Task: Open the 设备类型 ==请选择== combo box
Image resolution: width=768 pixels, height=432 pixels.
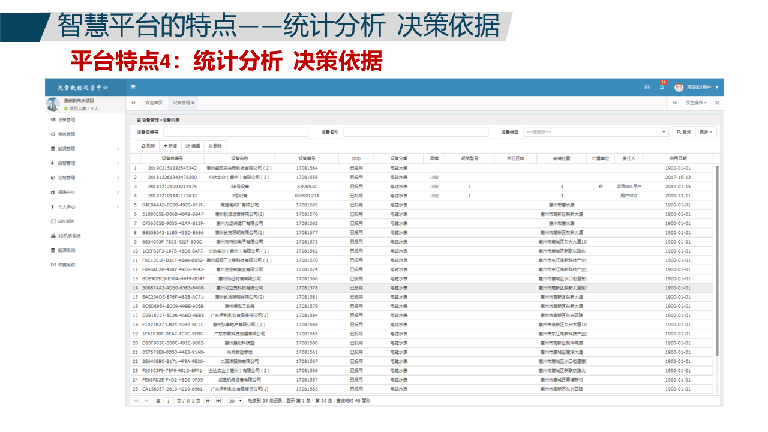Action: (596, 132)
